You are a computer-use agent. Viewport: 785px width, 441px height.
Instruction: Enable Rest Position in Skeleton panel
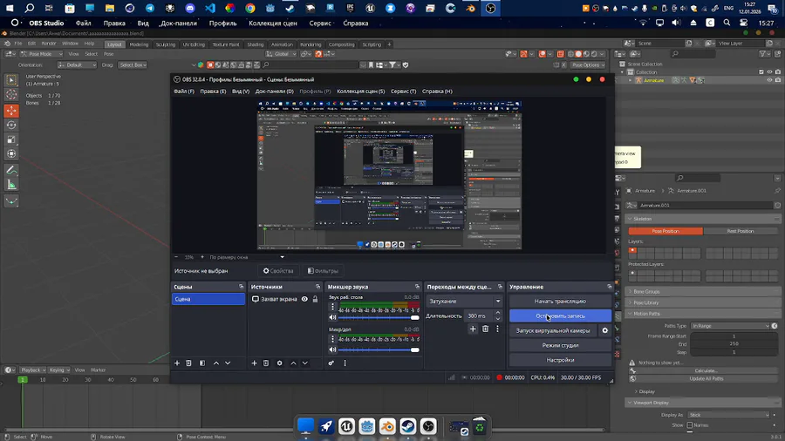point(740,231)
